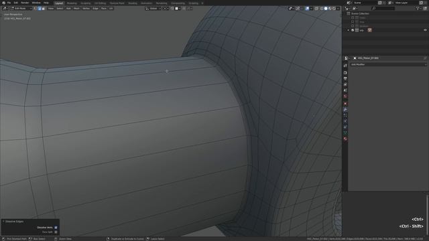Open the Global transform orientation dropdown
Image resolution: width=429 pixels, height=241 pixels.
[154, 9]
